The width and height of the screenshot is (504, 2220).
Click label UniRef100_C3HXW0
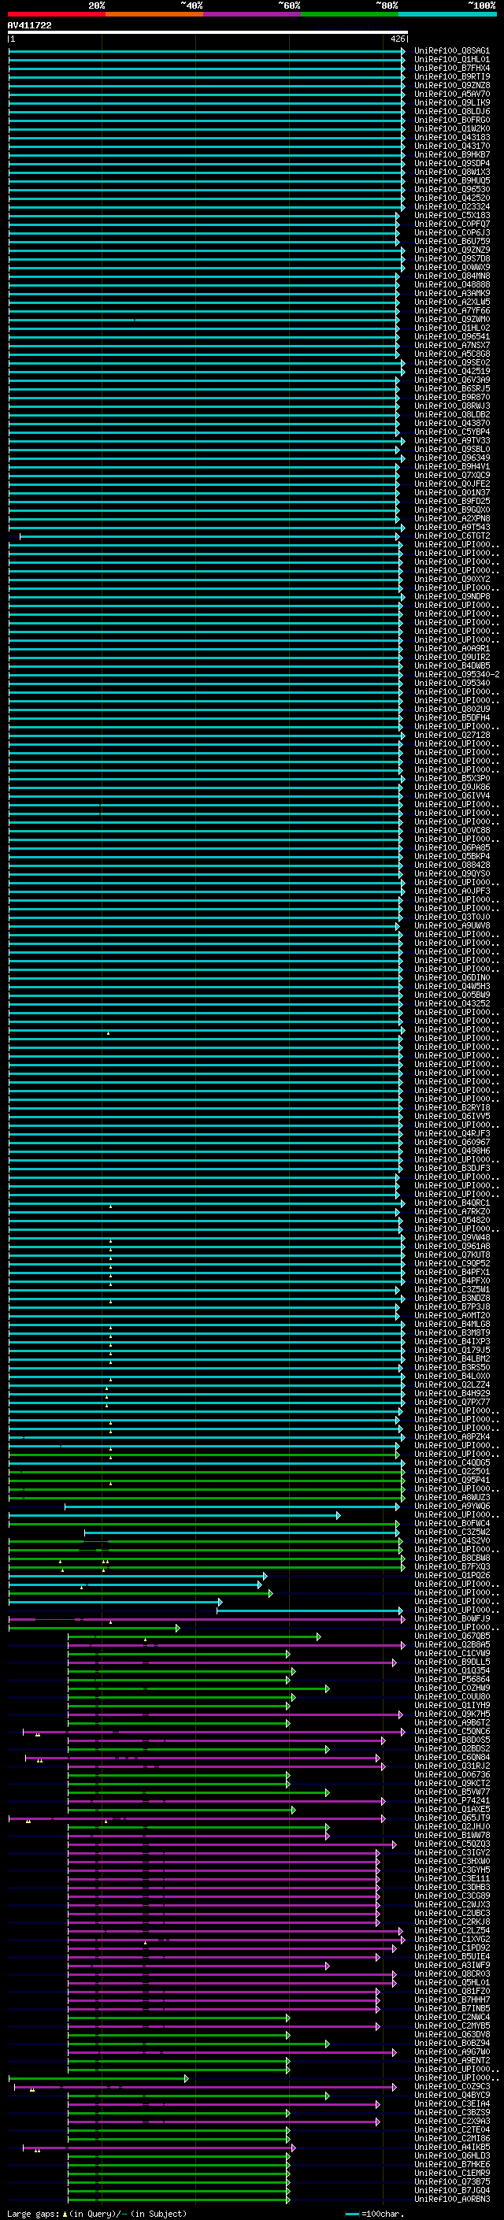pos(451,1861)
